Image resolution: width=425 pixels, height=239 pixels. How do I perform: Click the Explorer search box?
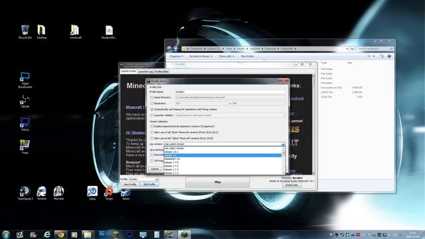(375, 48)
